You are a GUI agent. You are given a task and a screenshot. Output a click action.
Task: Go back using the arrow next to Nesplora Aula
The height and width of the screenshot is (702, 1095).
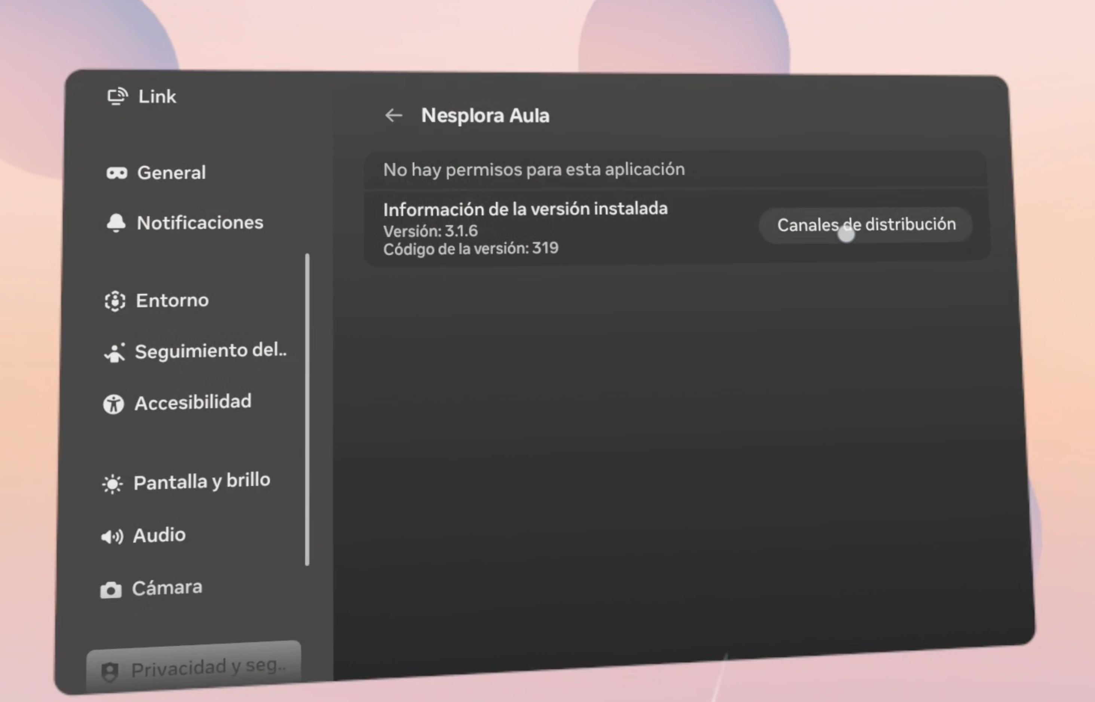tap(393, 116)
